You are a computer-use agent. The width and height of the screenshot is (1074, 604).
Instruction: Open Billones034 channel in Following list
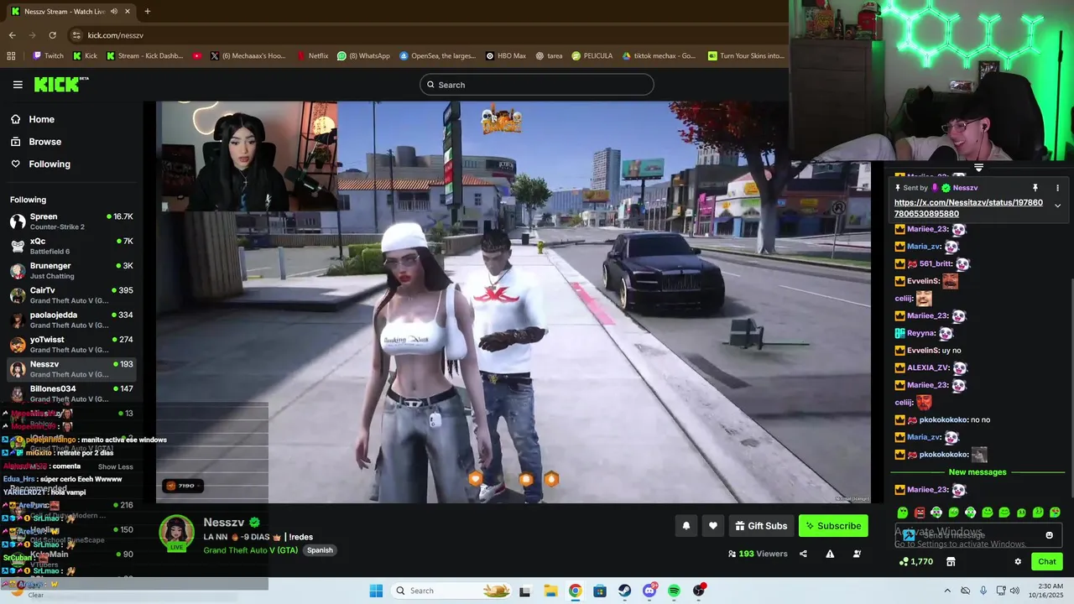71,393
